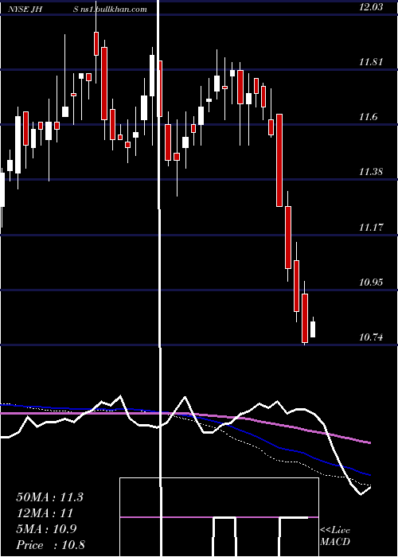Click the 12MA : 11 readout

(x=45, y=513)
